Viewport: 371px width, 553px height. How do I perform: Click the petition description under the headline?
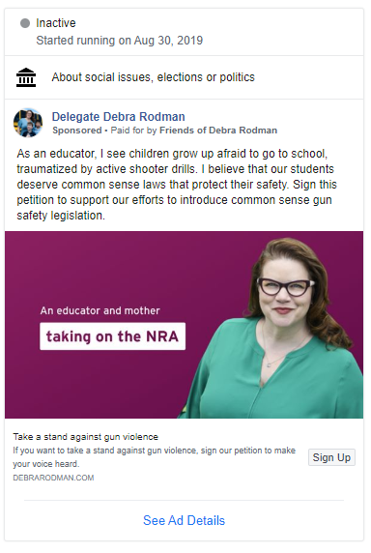pos(155,457)
